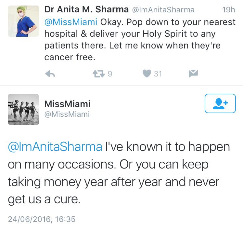Retweet Dr Anita Sharma's tweet

point(98,74)
